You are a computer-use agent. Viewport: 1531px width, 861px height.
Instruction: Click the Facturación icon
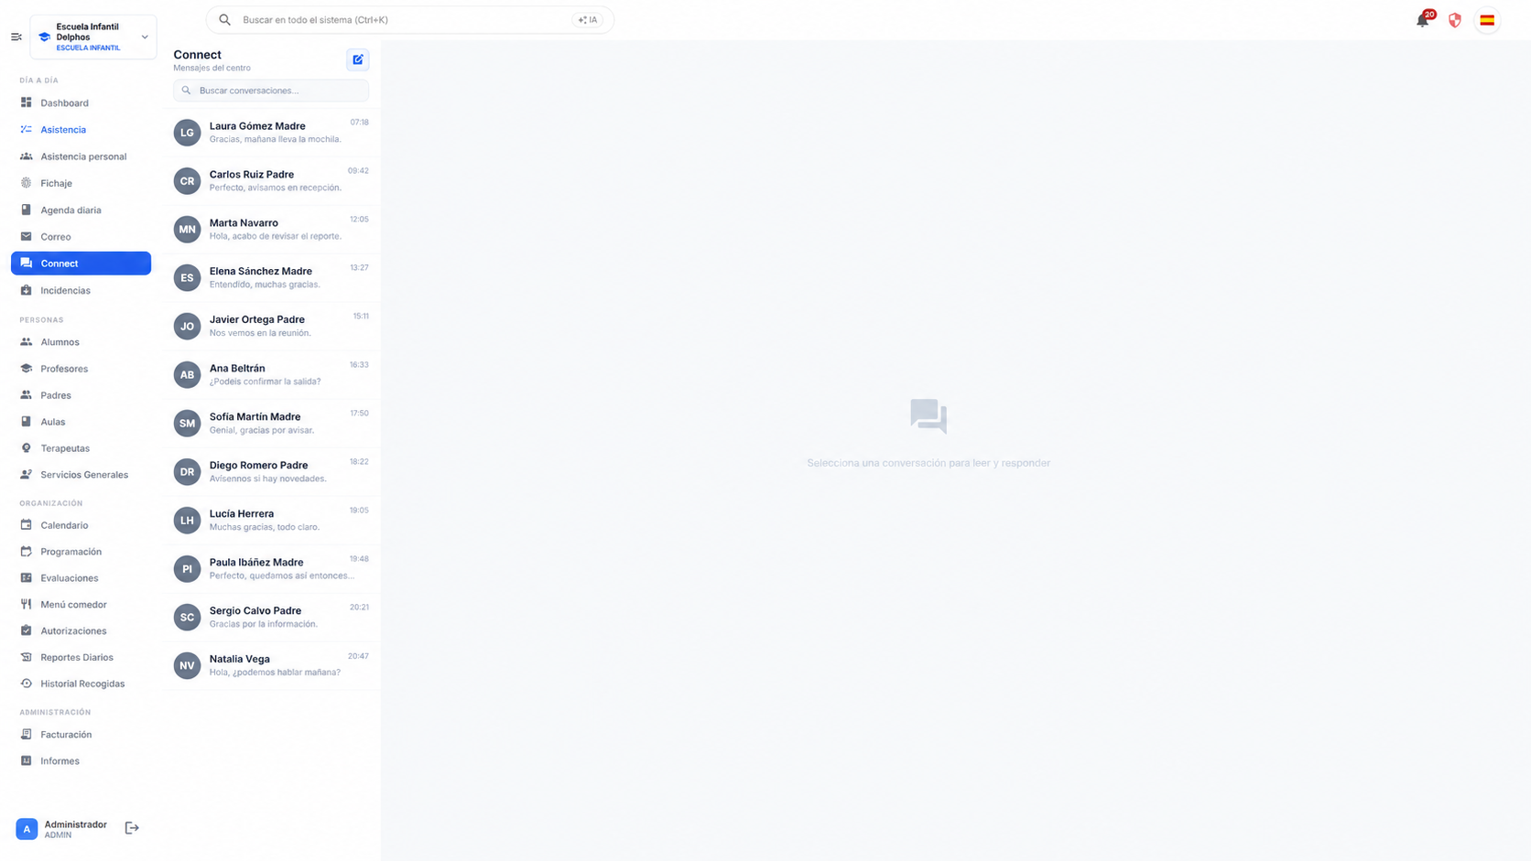click(x=27, y=735)
